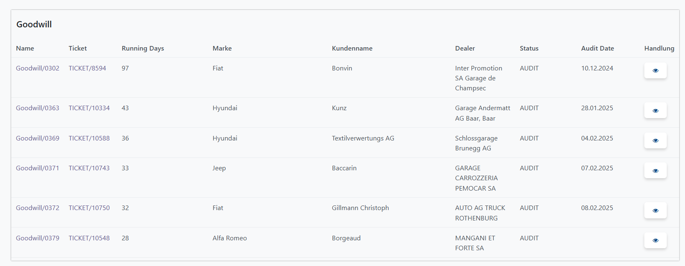Open eye view button for Goodwill/0372
685x266 pixels.
point(655,210)
